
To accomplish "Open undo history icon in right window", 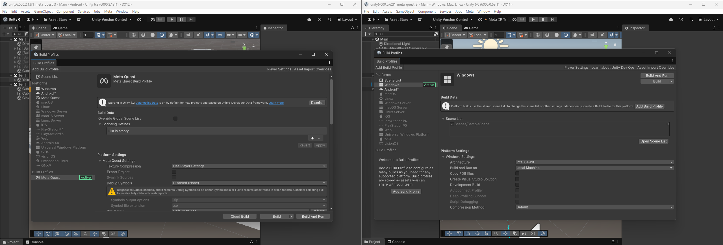I will coord(681,19).
